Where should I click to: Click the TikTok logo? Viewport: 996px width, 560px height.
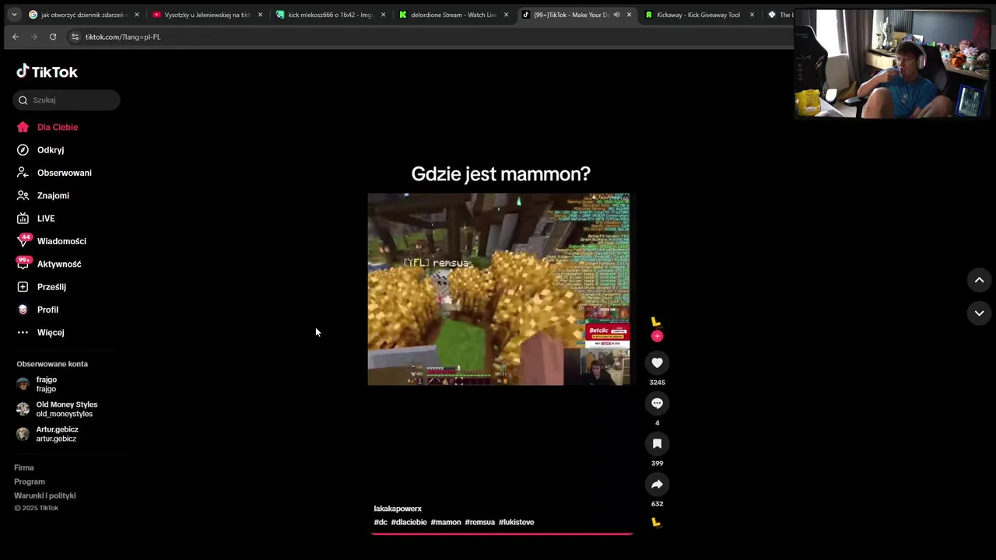[x=47, y=72]
